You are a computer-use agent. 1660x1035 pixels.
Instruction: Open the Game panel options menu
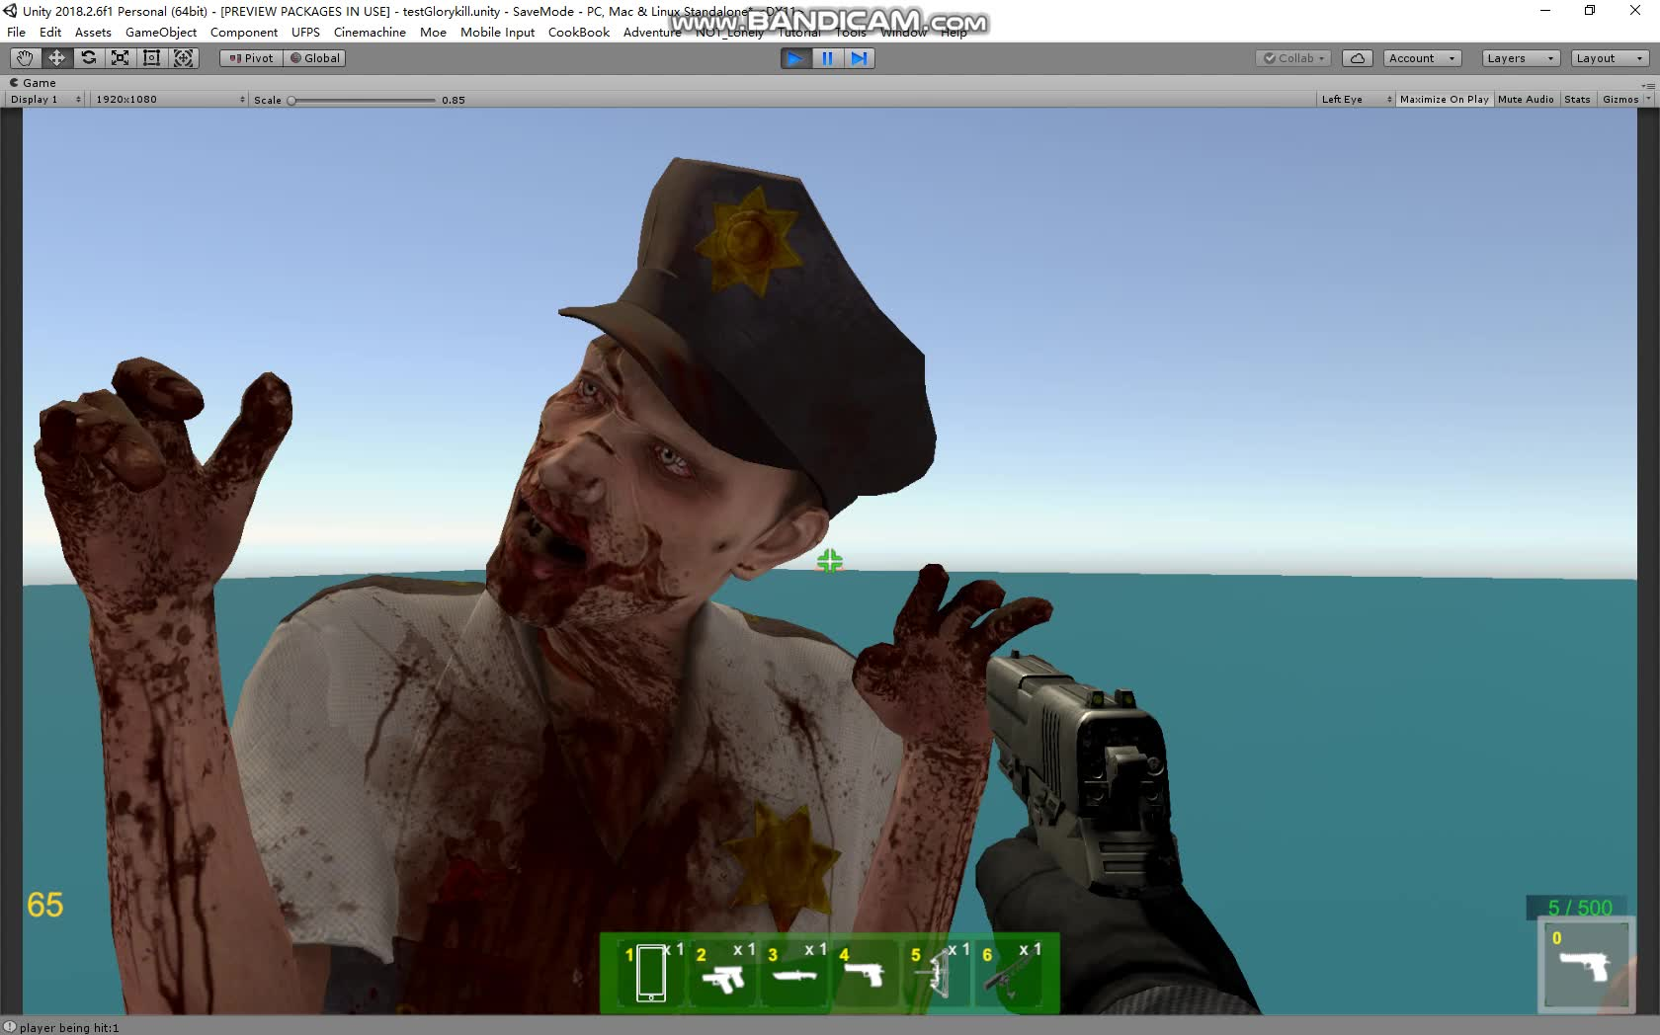(1649, 85)
